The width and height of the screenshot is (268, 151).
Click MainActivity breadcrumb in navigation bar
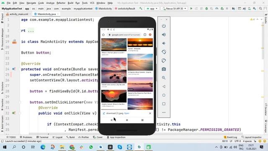(103, 8)
